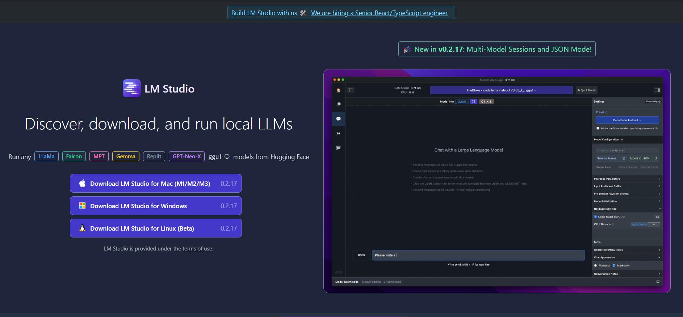Expand the Model Downloads panel icon

point(658,282)
